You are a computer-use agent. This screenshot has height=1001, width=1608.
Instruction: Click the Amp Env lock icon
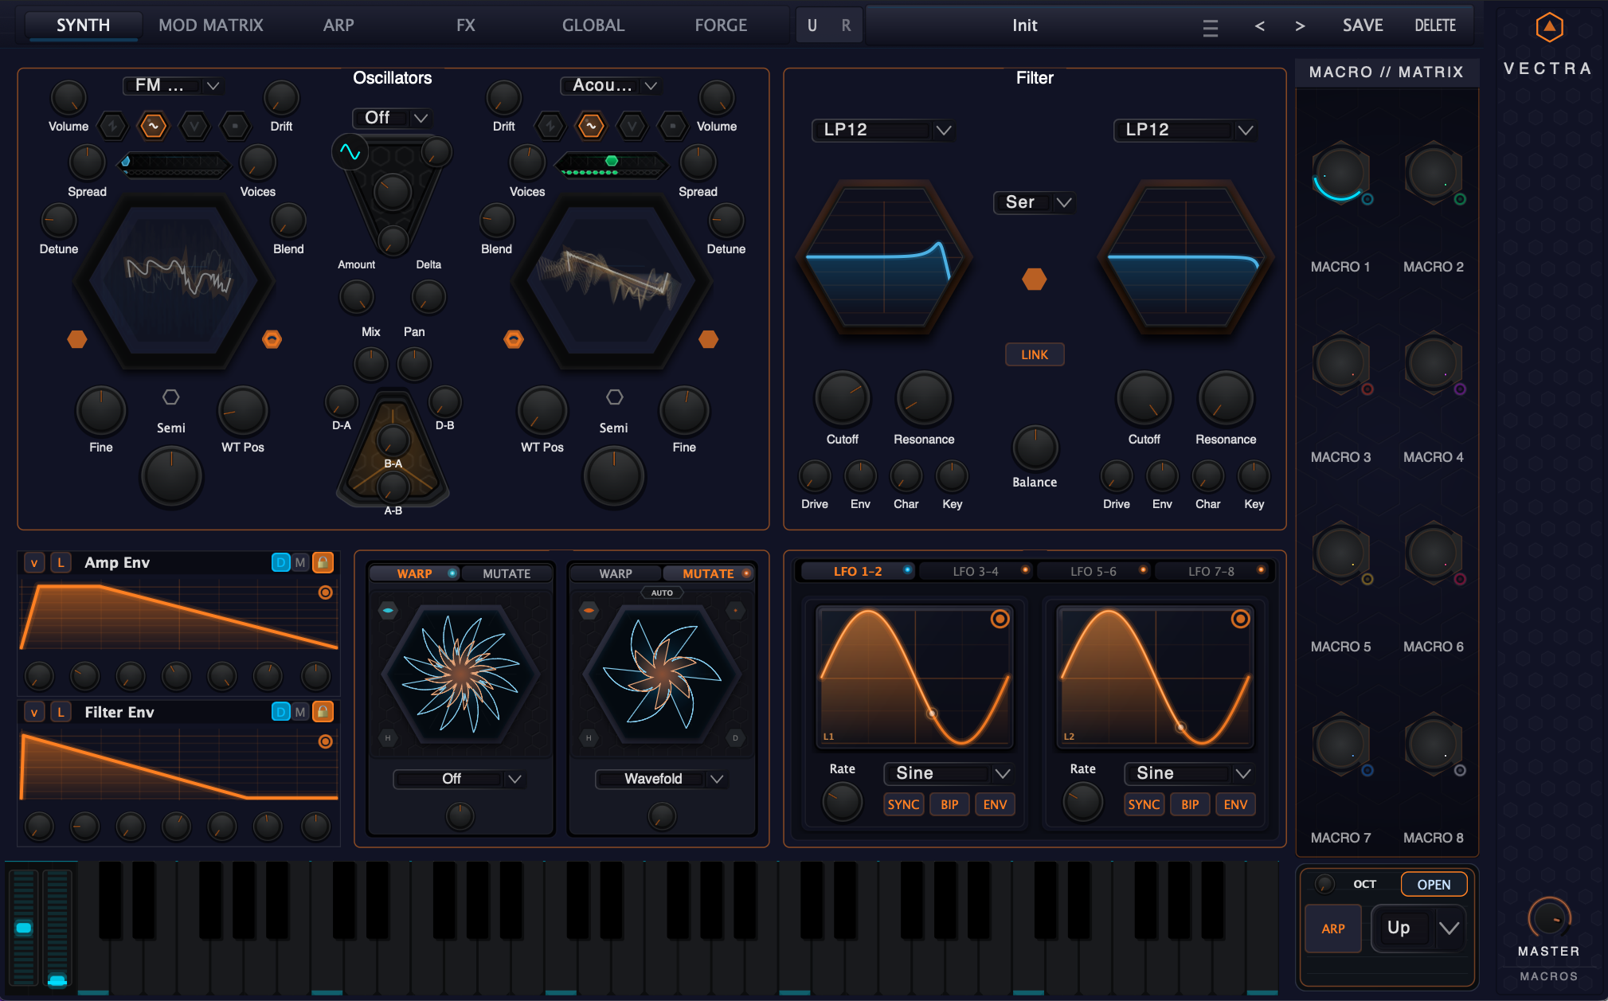pyautogui.click(x=323, y=562)
